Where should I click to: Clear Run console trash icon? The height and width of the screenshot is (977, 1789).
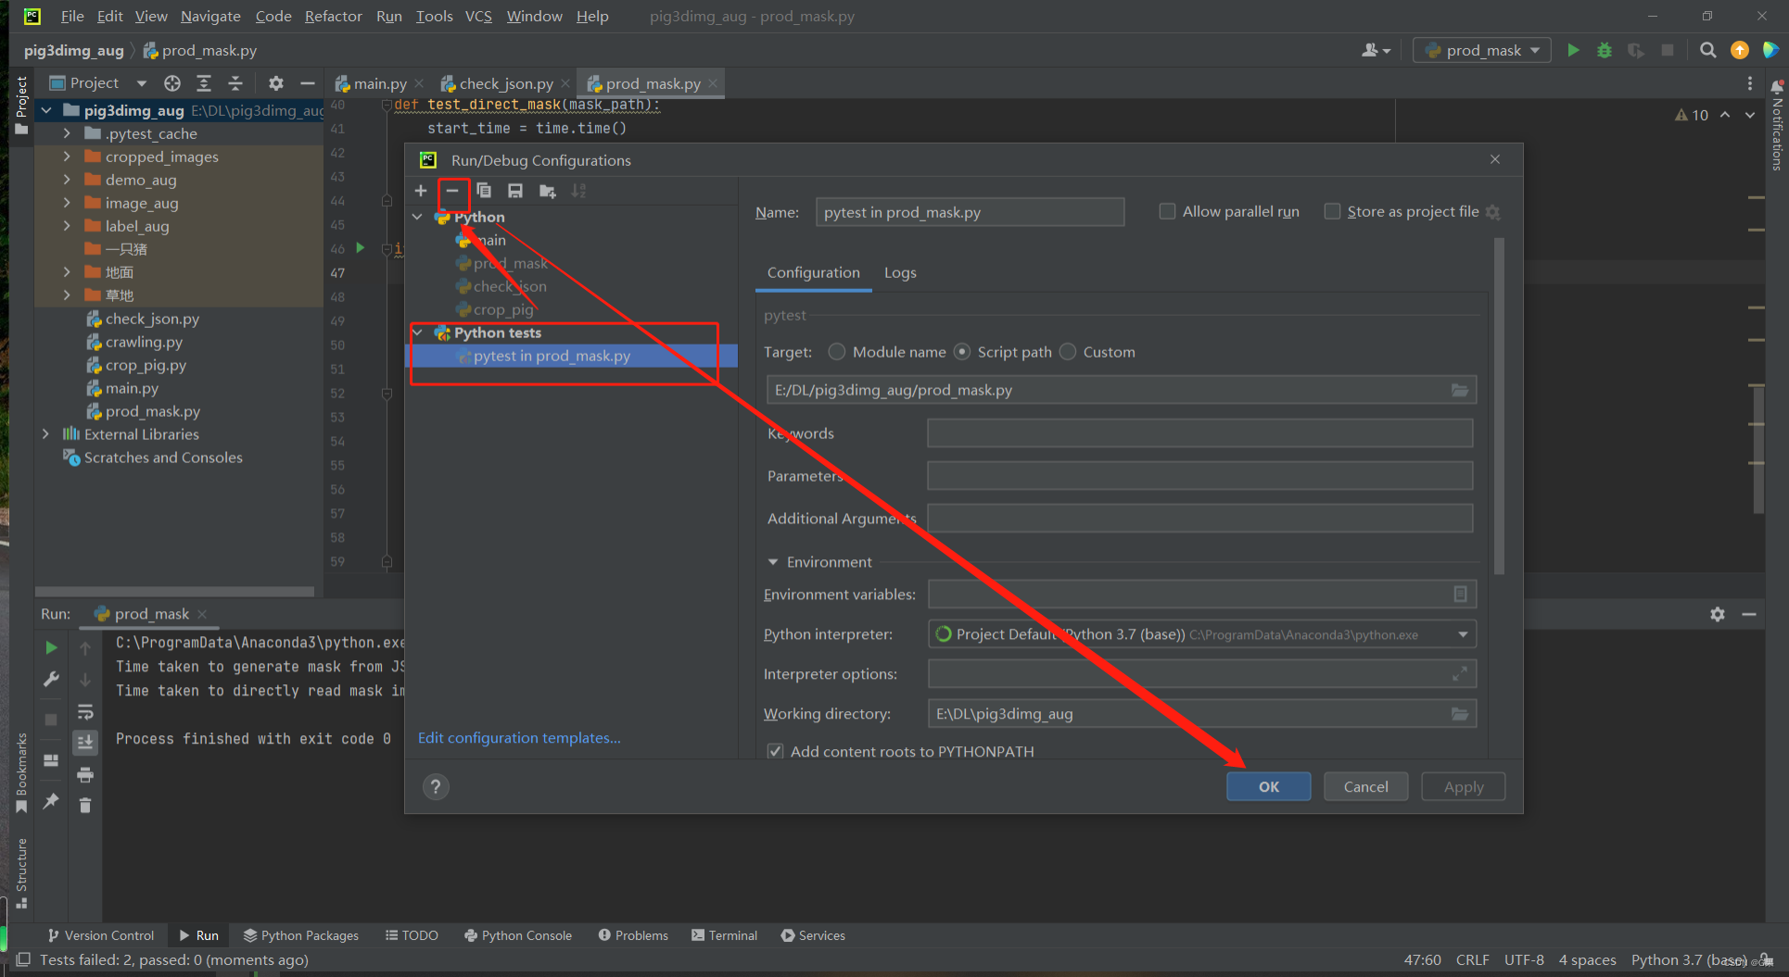85,805
